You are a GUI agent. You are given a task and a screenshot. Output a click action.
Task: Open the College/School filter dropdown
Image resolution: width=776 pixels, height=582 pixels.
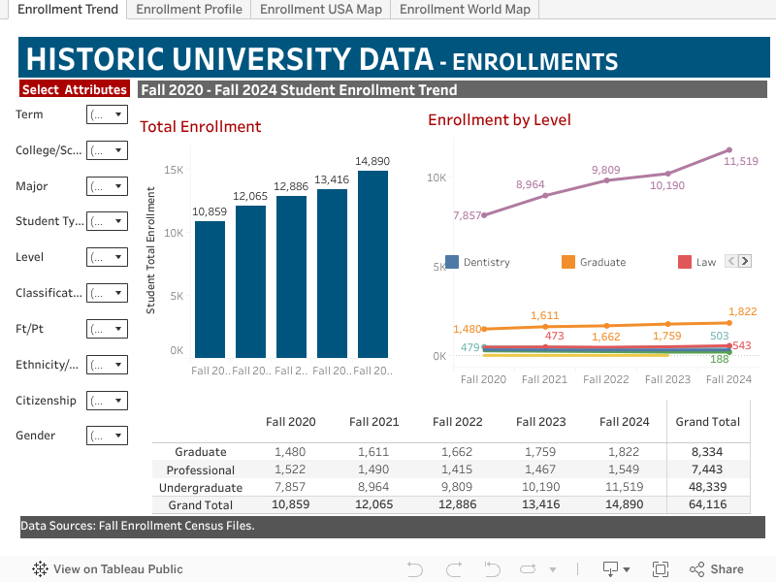click(x=107, y=150)
